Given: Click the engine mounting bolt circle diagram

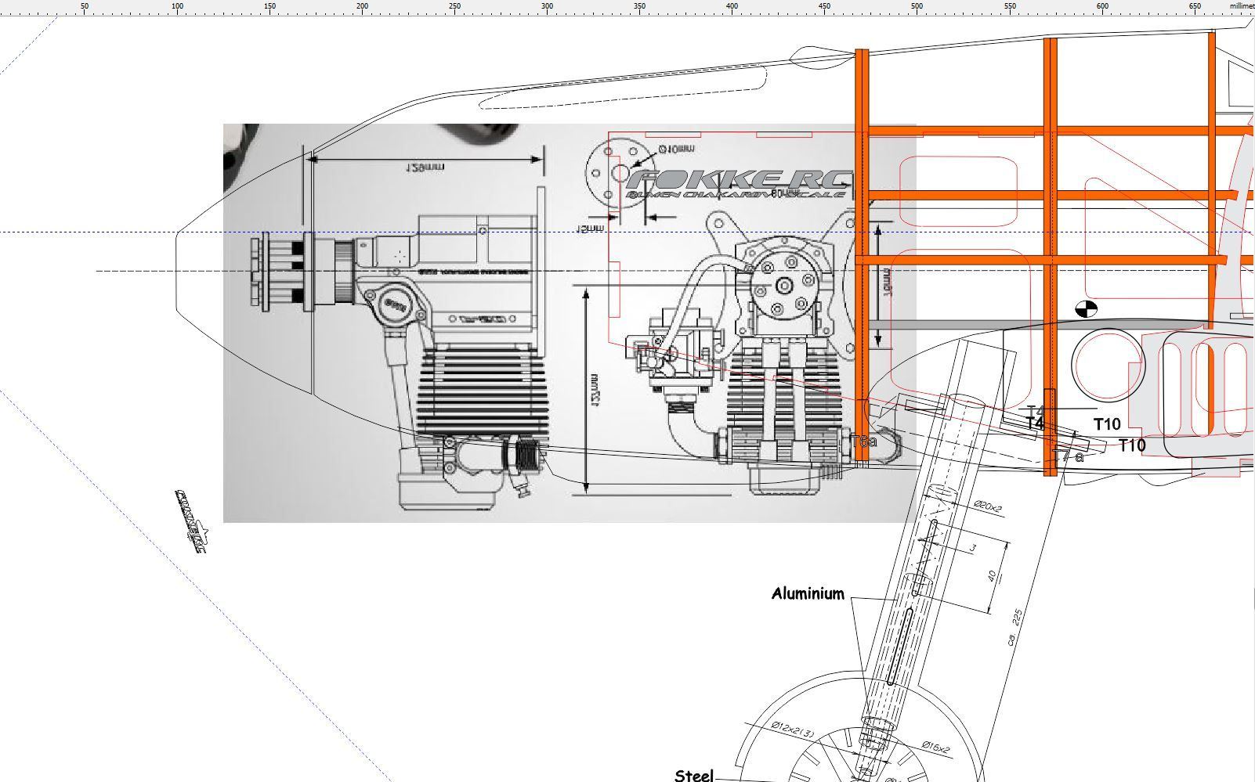Looking at the screenshot, I should click(x=609, y=173).
